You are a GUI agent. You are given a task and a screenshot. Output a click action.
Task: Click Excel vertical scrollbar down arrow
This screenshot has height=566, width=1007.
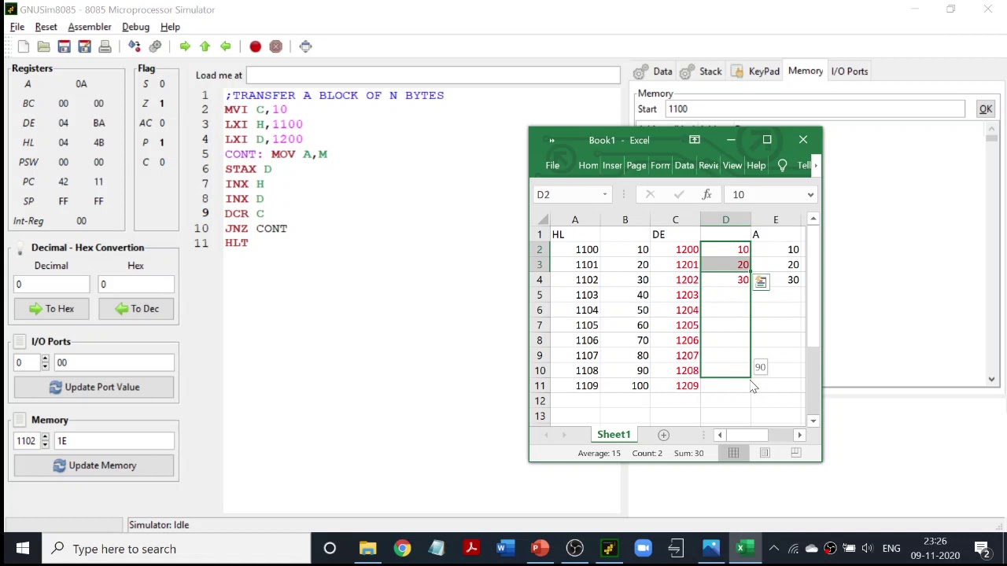pos(813,421)
